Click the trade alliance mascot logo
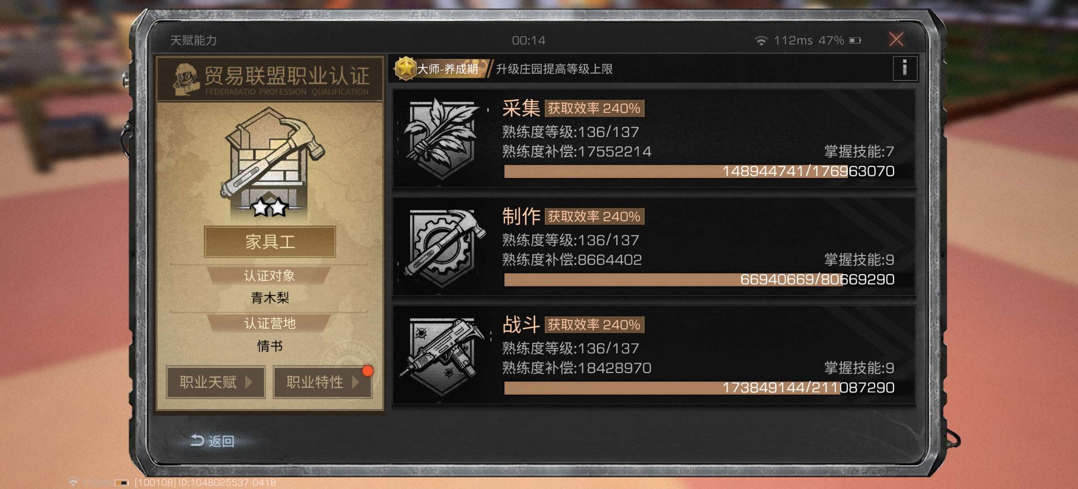 tap(186, 79)
